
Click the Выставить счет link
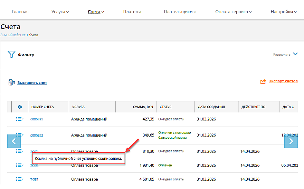[32, 83]
